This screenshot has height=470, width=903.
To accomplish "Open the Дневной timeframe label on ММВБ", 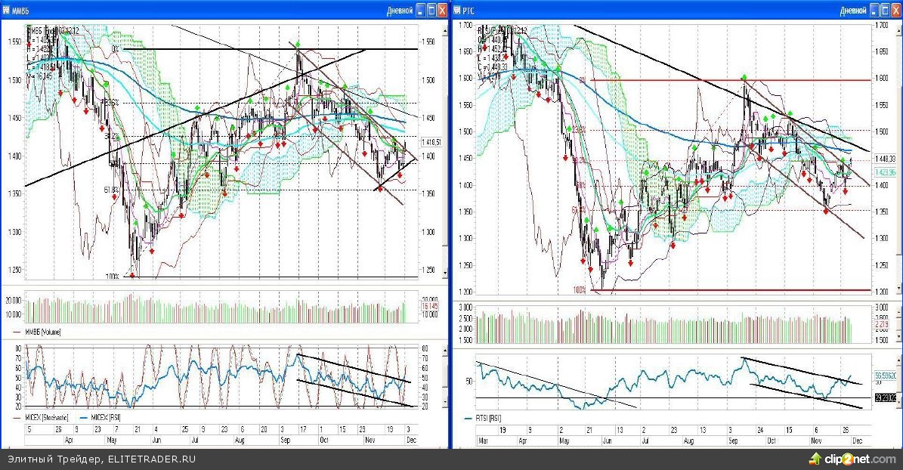I will tap(400, 10).
